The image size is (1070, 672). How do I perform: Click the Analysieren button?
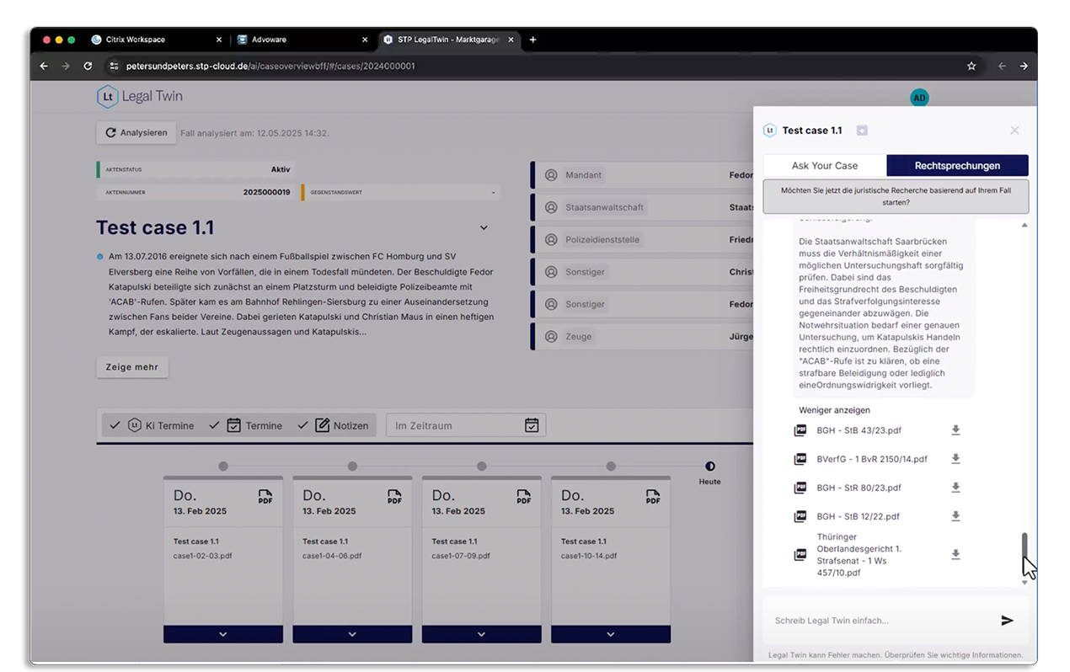[x=136, y=132]
